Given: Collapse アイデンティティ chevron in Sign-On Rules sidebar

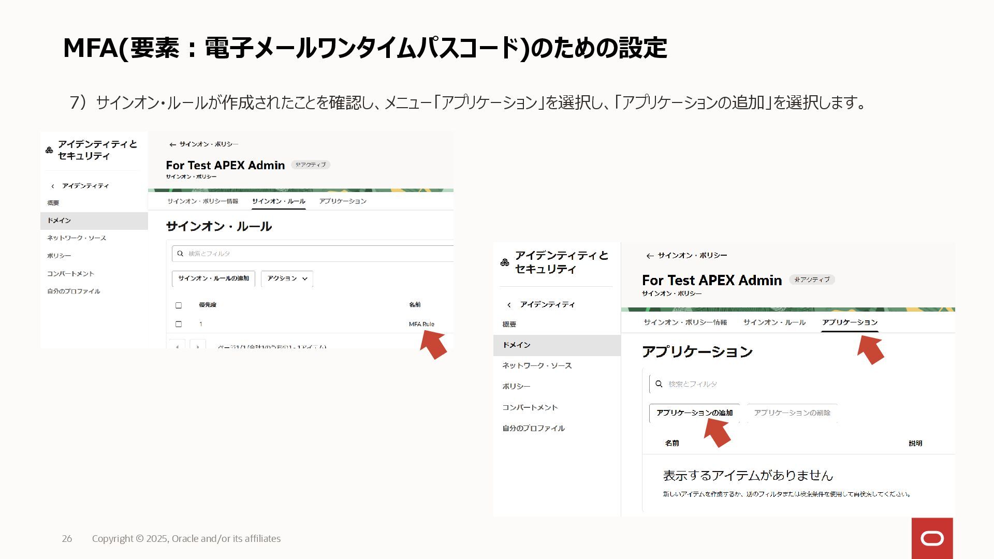Looking at the screenshot, I should click(x=53, y=186).
